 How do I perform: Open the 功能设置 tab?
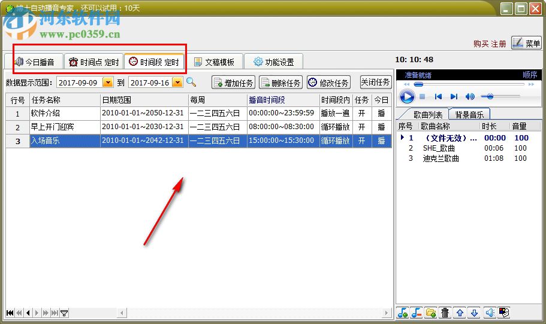[x=274, y=62]
